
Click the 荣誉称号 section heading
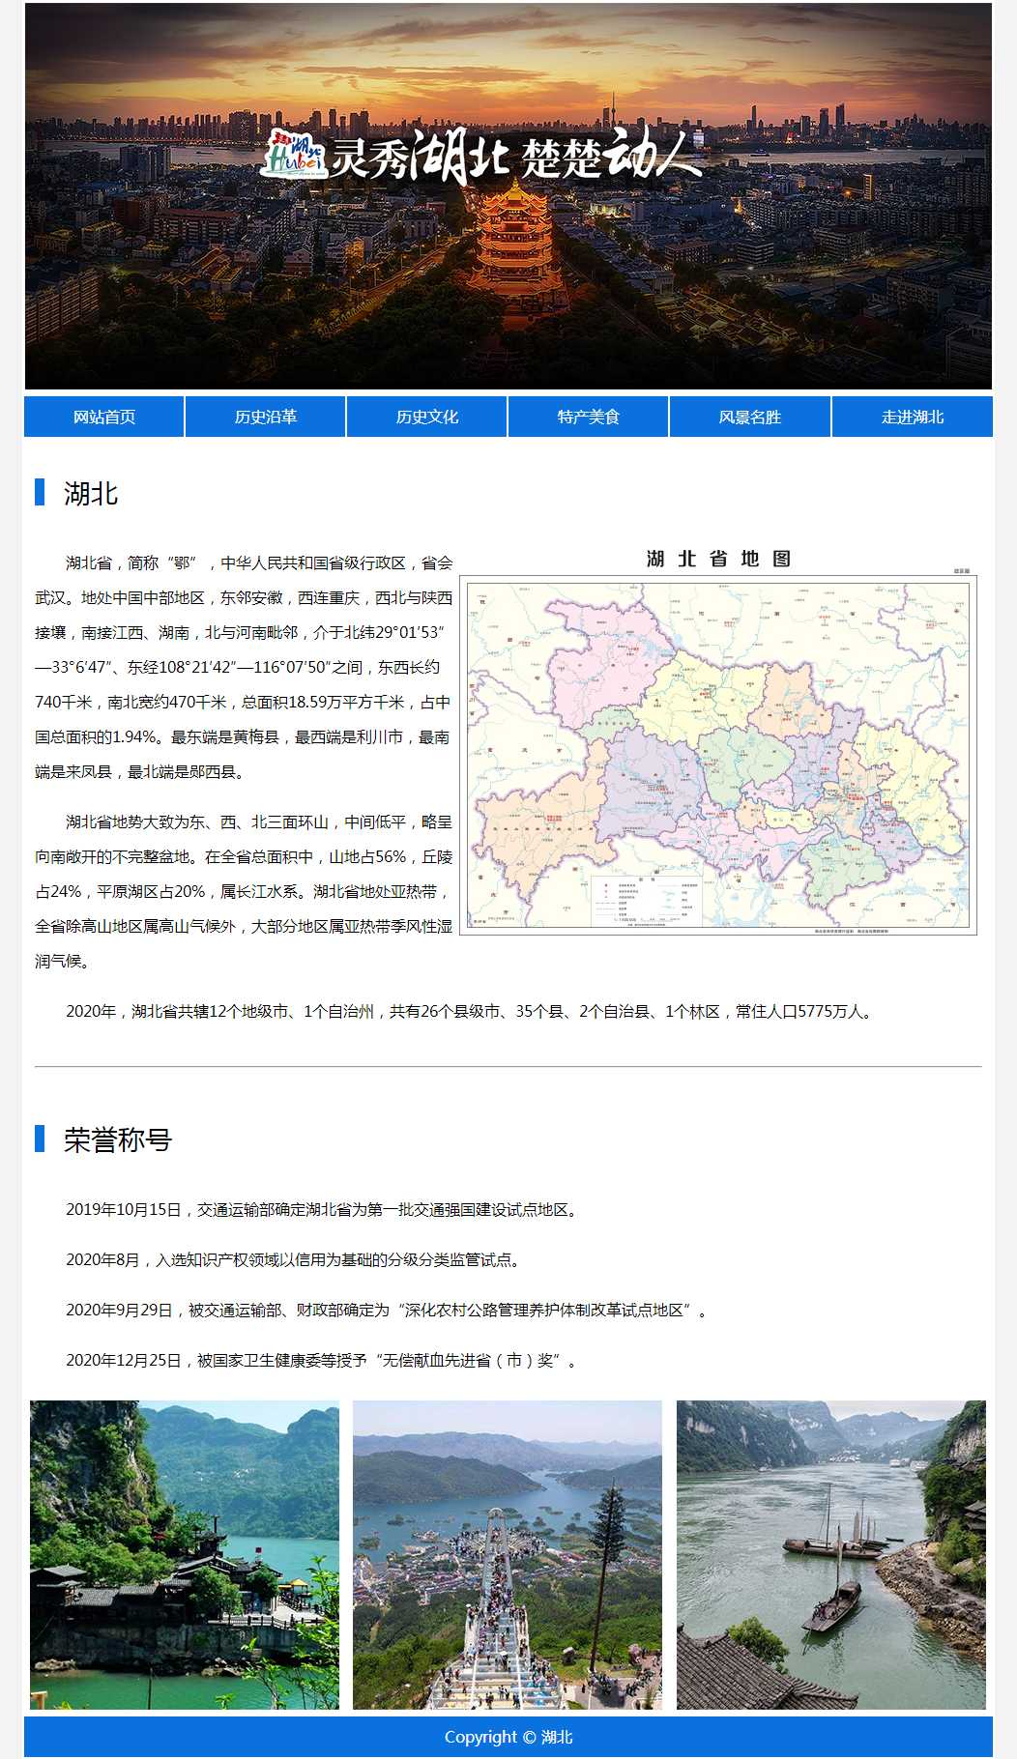118,1140
